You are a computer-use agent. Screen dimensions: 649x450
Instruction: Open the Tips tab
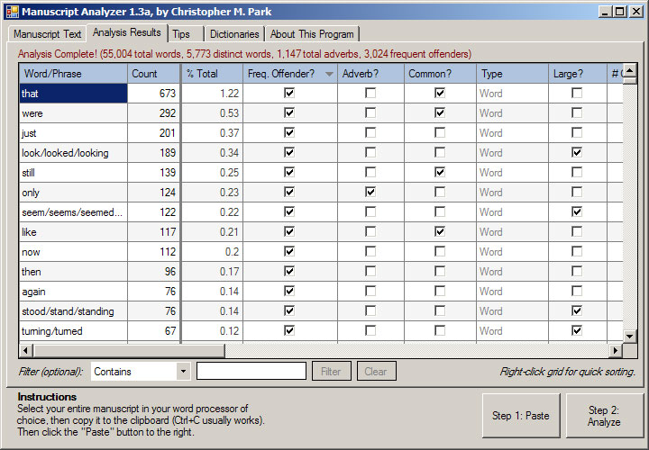186,34
